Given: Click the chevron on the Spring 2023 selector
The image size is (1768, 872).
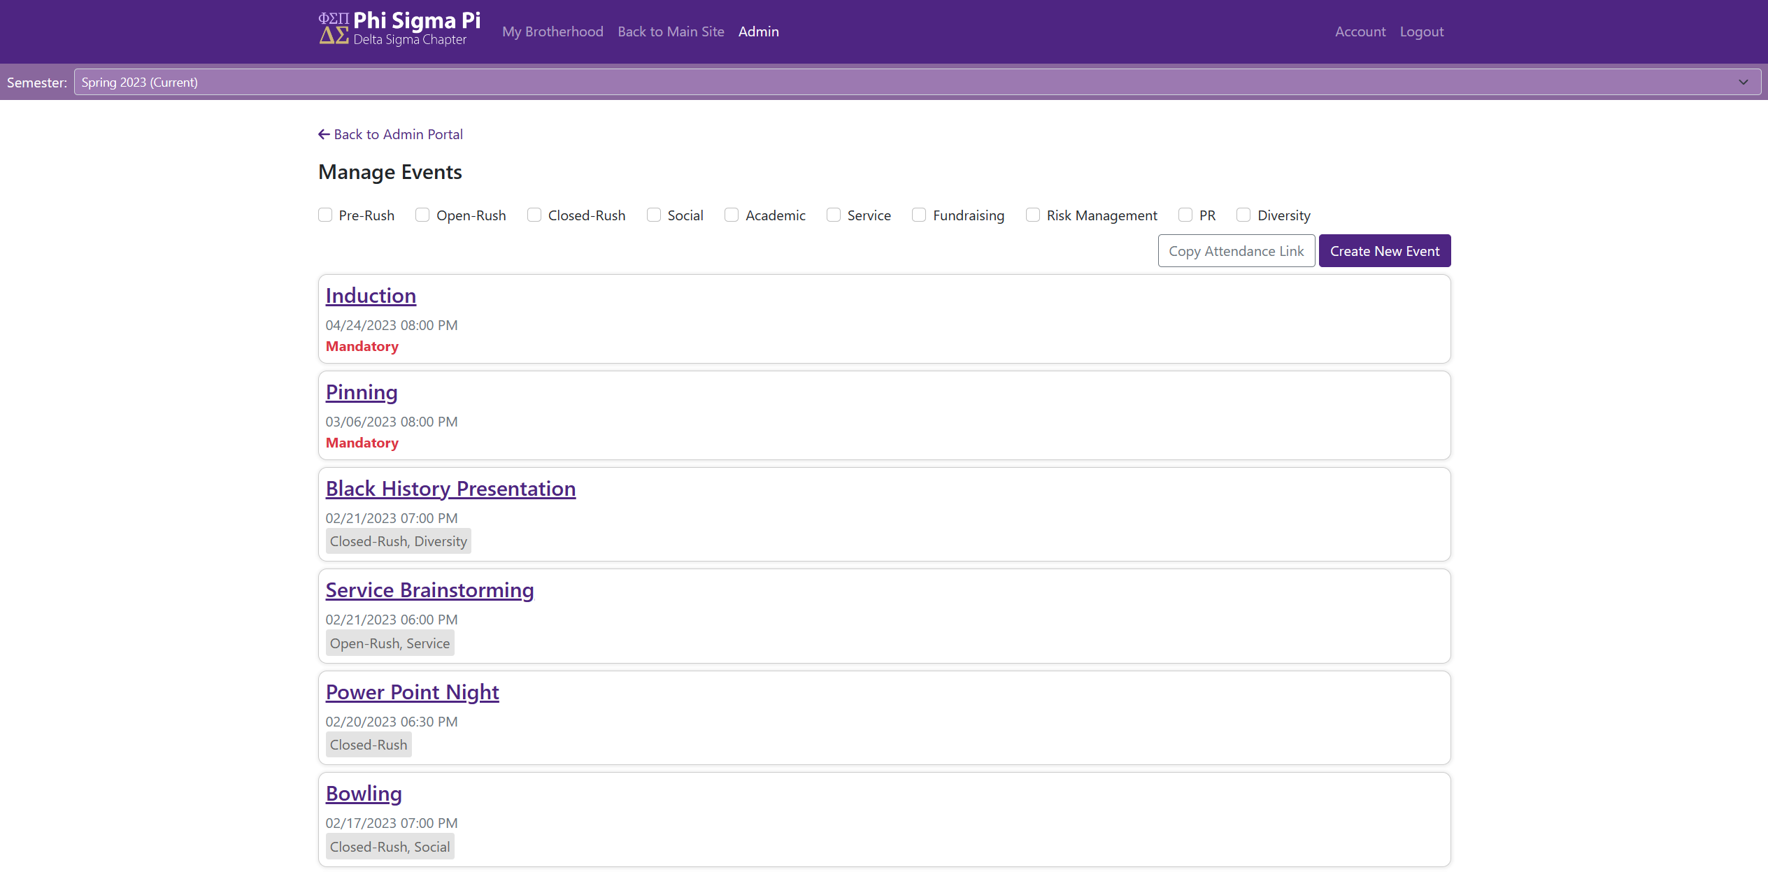Looking at the screenshot, I should pyautogui.click(x=1743, y=82).
